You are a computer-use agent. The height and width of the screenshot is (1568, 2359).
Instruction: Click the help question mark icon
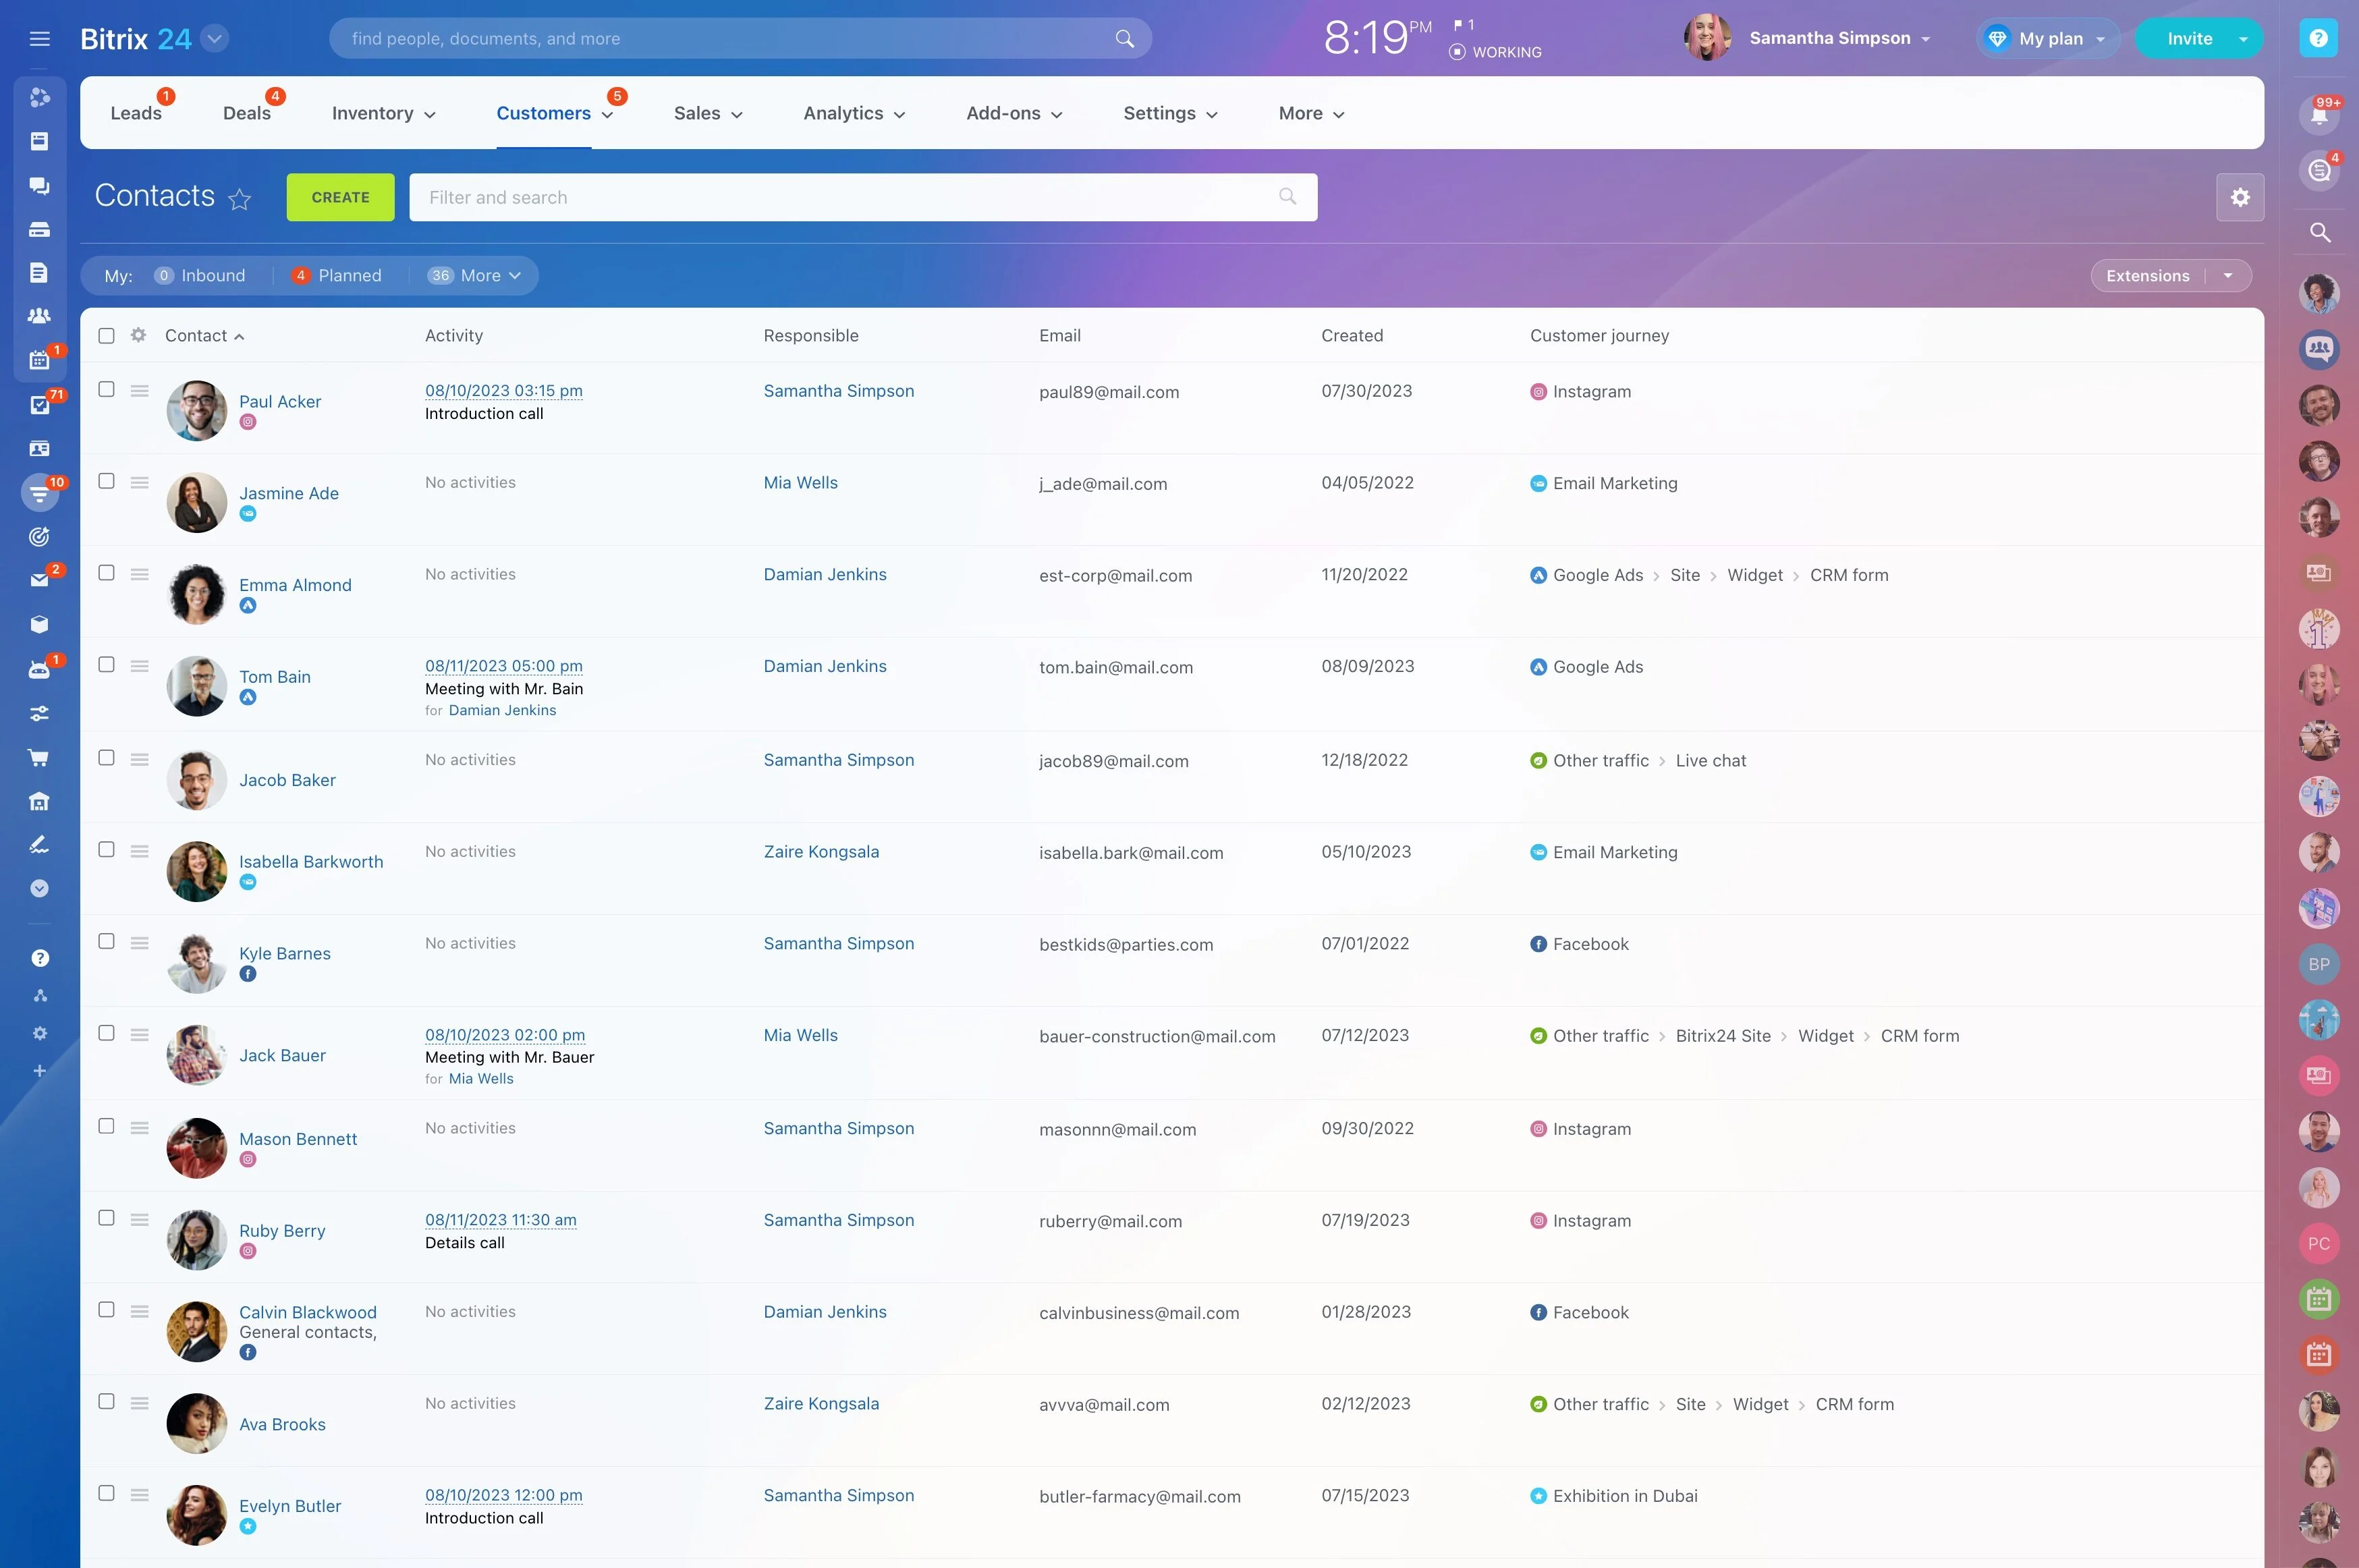[2318, 39]
